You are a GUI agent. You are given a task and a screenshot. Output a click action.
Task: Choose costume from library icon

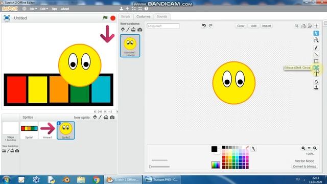coord(123,30)
